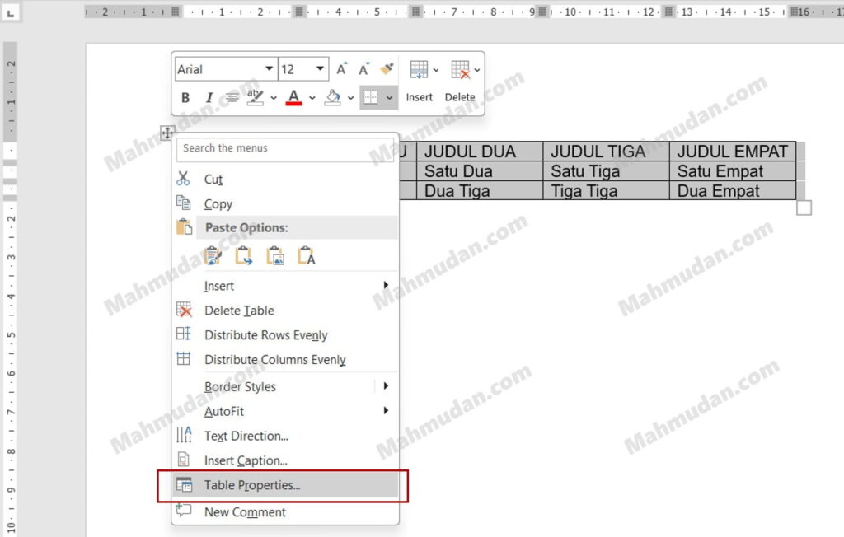Apply the red font color swatch
Image resolution: width=844 pixels, height=537 pixels.
[x=293, y=98]
